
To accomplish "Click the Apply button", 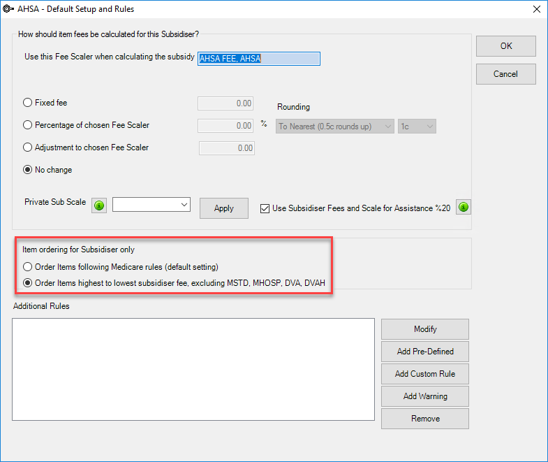I will click(224, 208).
